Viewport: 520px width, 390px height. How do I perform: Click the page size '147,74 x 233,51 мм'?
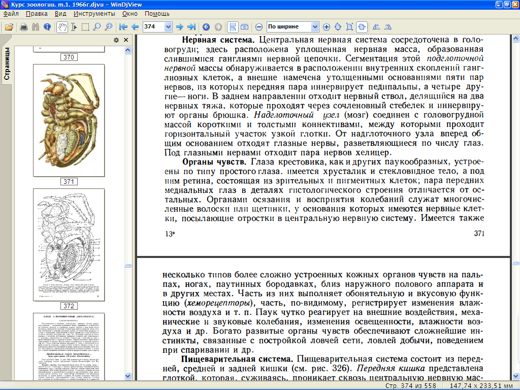(481, 386)
